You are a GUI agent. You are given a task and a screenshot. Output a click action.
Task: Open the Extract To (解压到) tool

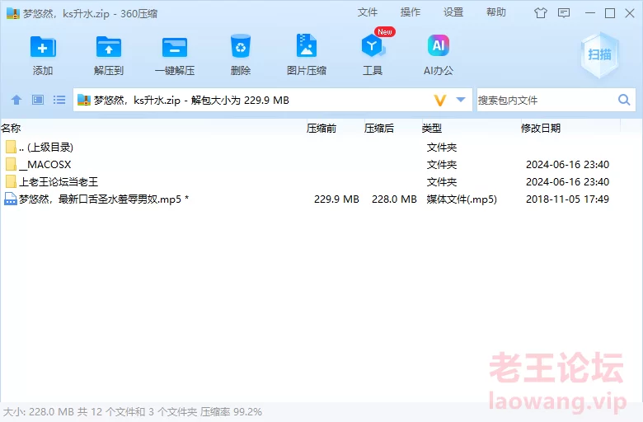[108, 47]
